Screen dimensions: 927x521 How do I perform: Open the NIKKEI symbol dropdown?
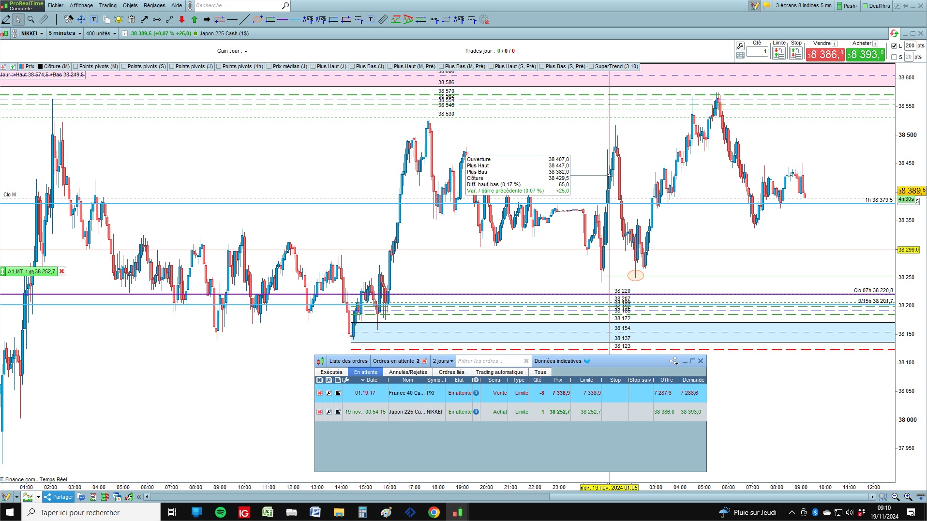(x=32, y=33)
